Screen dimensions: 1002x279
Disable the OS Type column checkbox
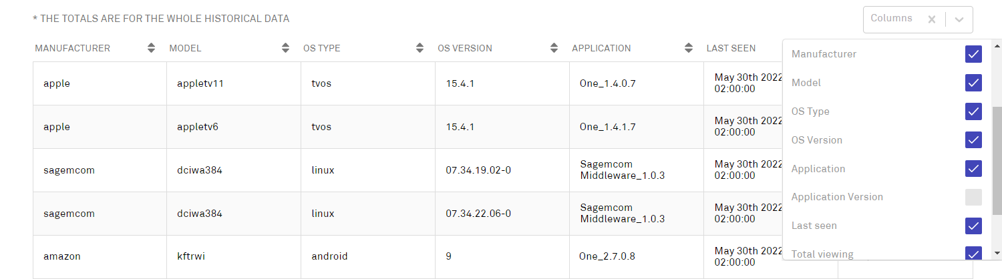973,111
